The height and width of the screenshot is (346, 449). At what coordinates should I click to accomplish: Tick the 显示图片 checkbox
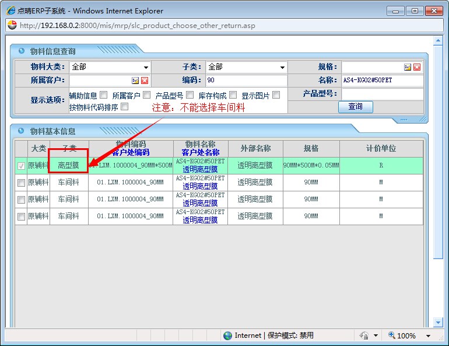point(276,95)
